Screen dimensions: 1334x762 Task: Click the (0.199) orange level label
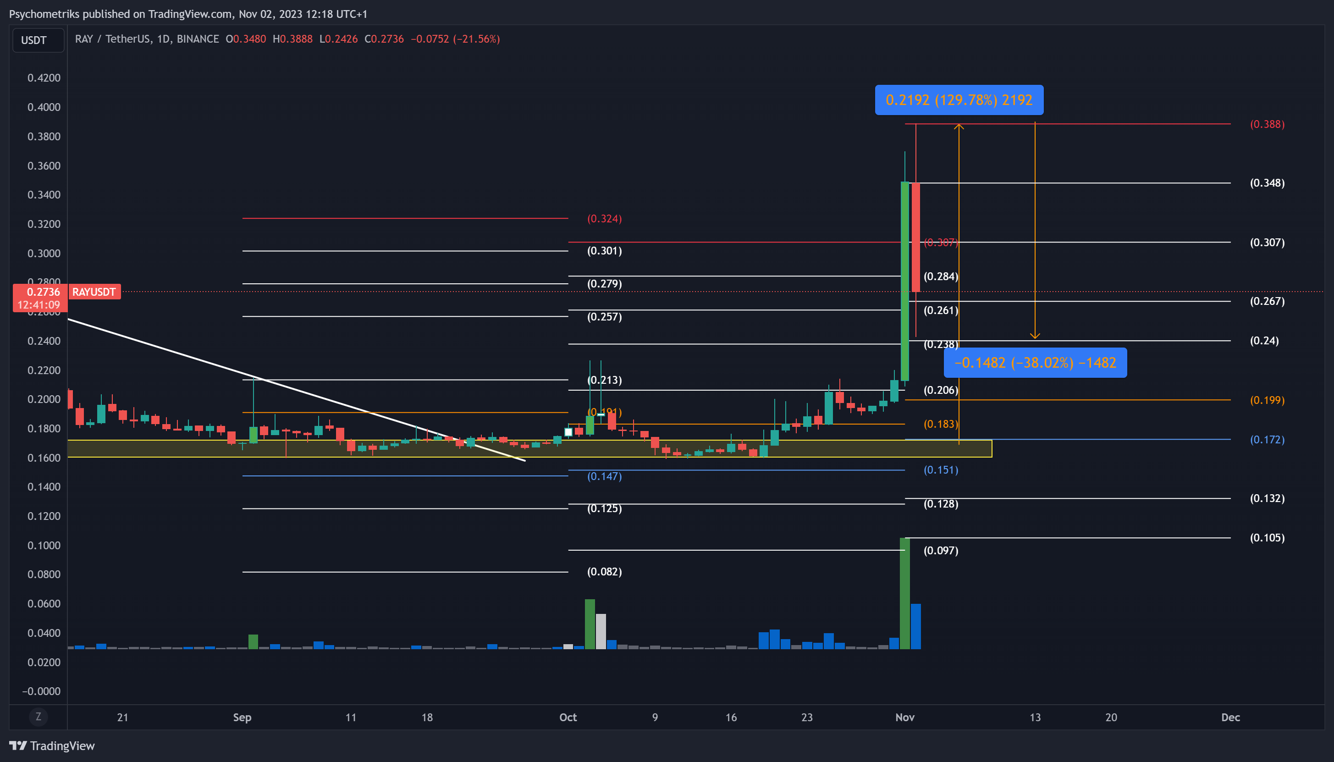pos(1267,400)
